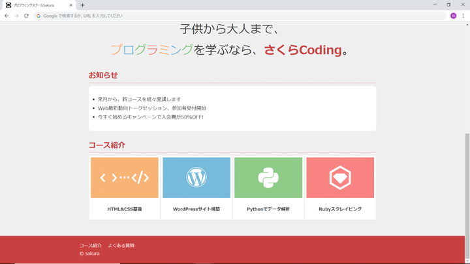Click the browser forward arrow

(16, 16)
